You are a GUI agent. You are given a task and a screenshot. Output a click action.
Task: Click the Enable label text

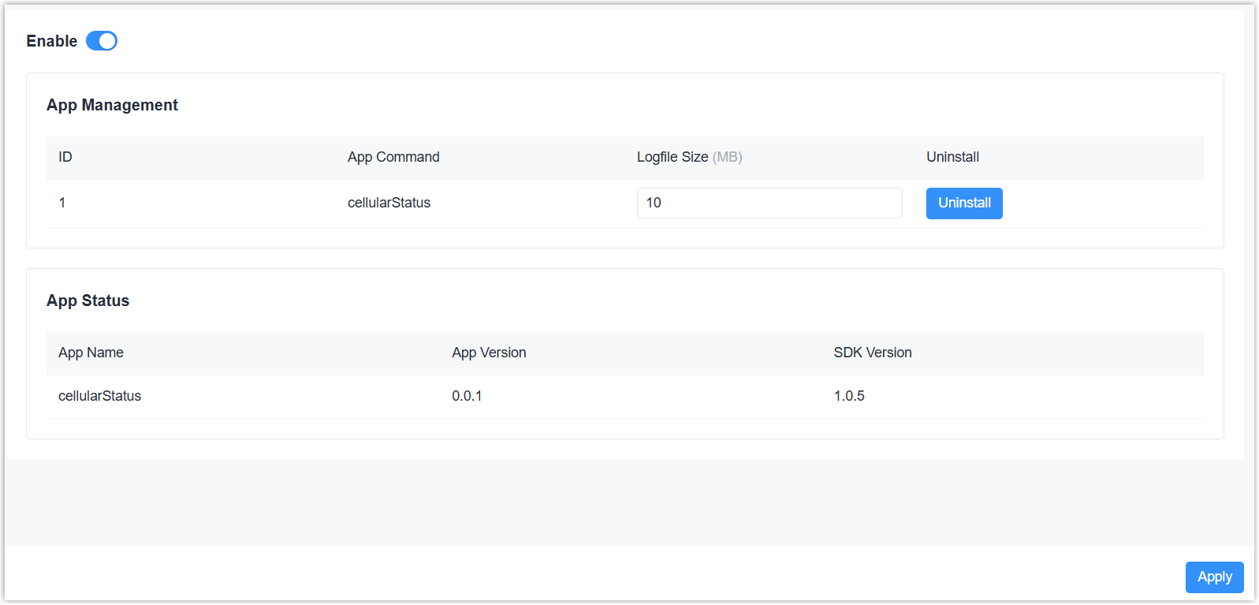click(51, 41)
